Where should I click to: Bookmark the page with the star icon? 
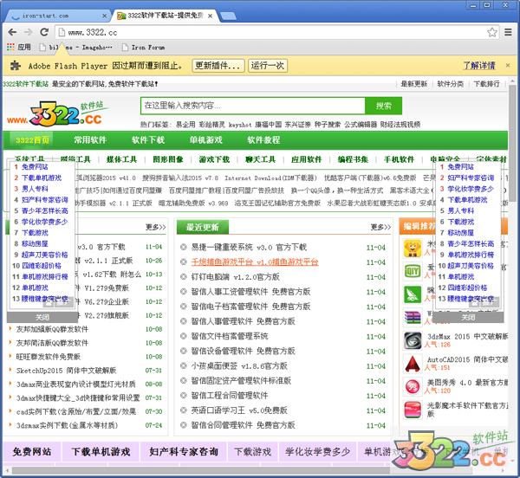click(492, 32)
